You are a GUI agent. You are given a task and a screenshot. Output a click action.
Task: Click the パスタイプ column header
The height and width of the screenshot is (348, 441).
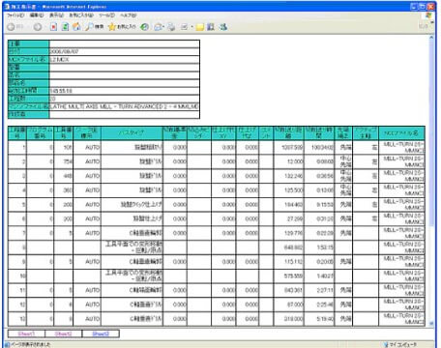tap(132, 132)
